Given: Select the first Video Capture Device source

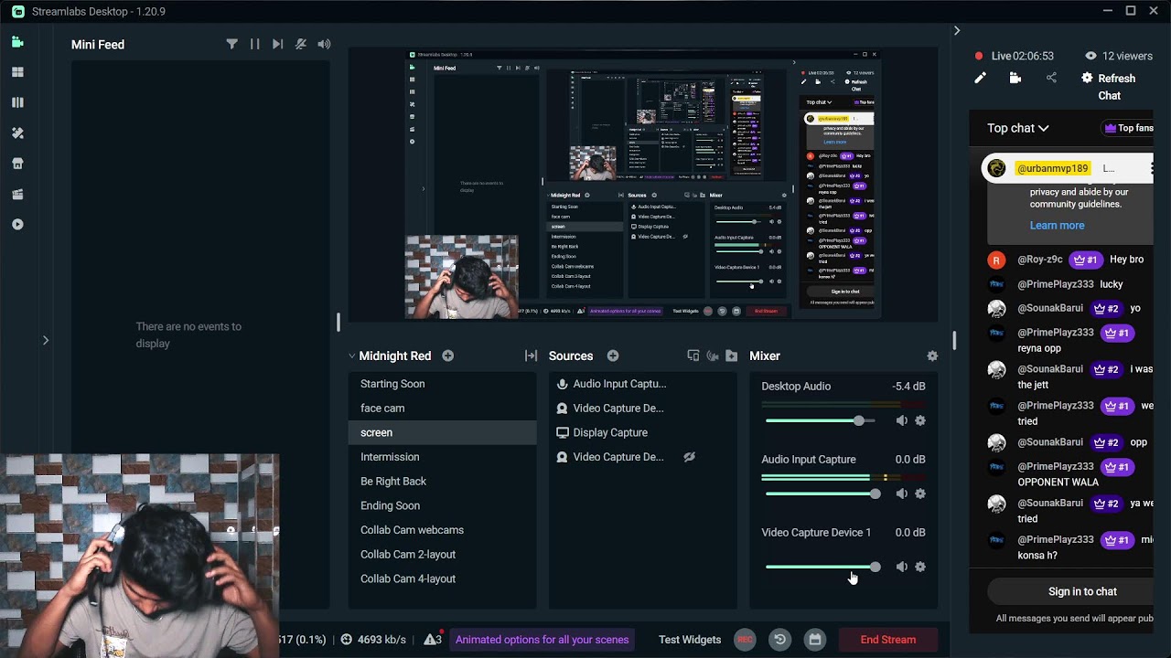Looking at the screenshot, I should (642, 409).
